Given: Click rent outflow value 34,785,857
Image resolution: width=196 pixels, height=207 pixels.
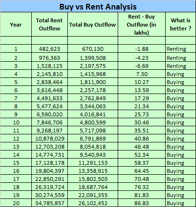Looking at the screenshot, I should [49, 203].
